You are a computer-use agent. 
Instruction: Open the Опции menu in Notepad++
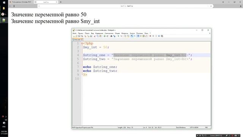(x=117, y=33)
